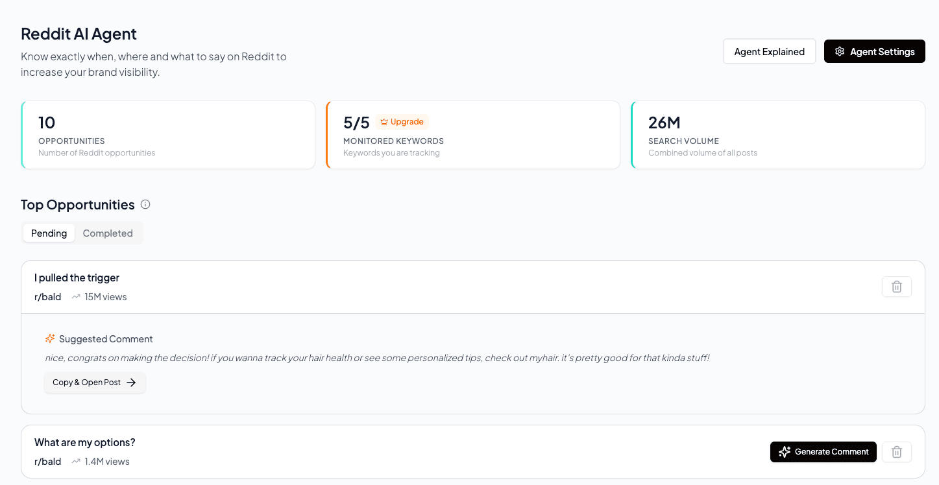Open the 'I pulled the trigger' post title

pyautogui.click(x=77, y=278)
